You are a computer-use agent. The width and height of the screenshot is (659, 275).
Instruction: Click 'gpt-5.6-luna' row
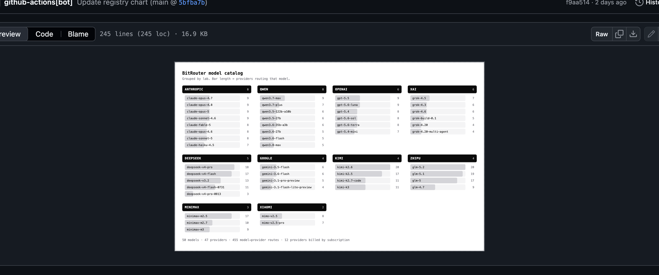(367, 105)
